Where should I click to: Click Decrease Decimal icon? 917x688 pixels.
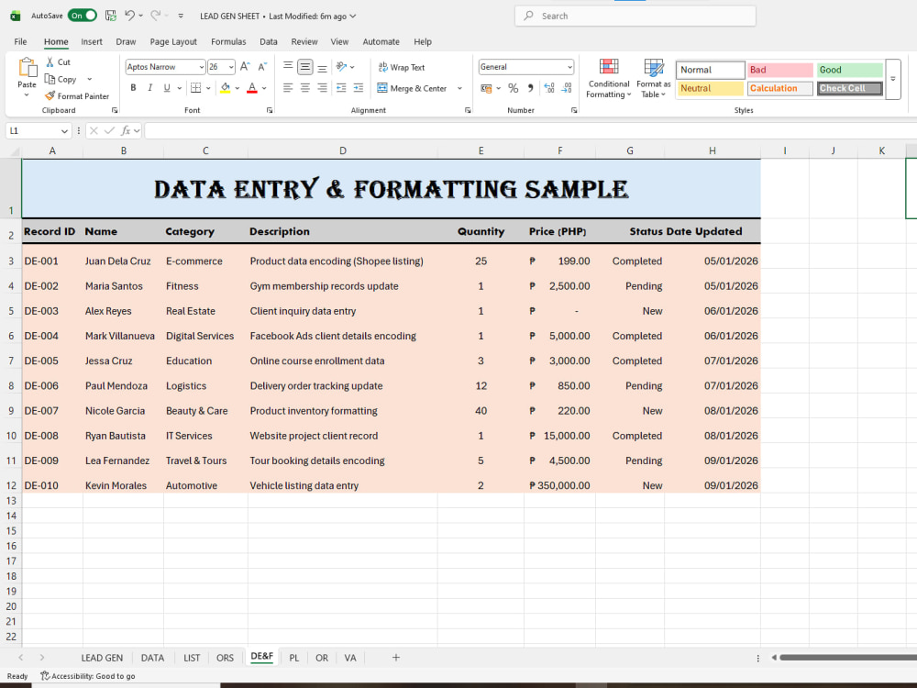tap(567, 88)
